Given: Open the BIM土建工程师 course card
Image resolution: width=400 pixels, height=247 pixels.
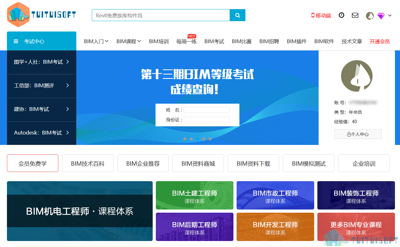Looking at the screenshot, I should (x=195, y=195).
